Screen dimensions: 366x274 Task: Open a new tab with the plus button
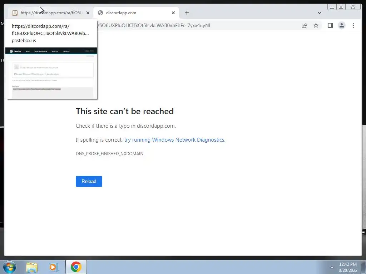pyautogui.click(x=187, y=13)
